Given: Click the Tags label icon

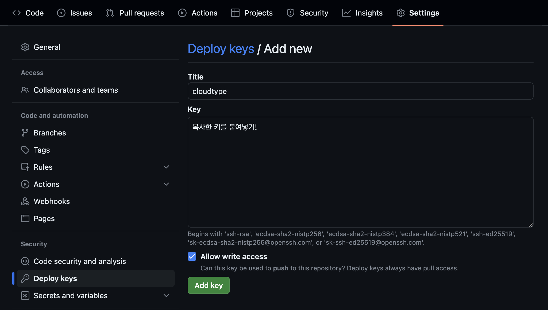Looking at the screenshot, I should [x=25, y=150].
